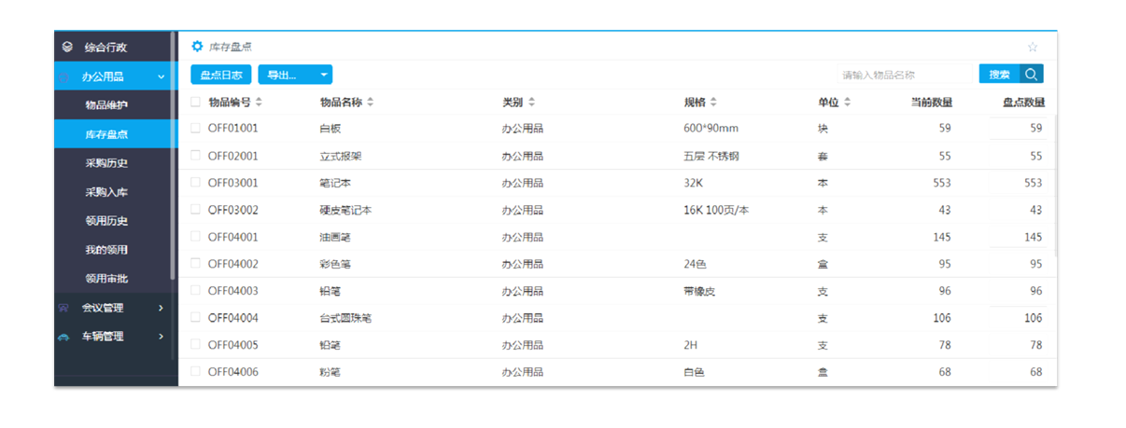Check the row OFF04006 checkbox

click(x=195, y=371)
